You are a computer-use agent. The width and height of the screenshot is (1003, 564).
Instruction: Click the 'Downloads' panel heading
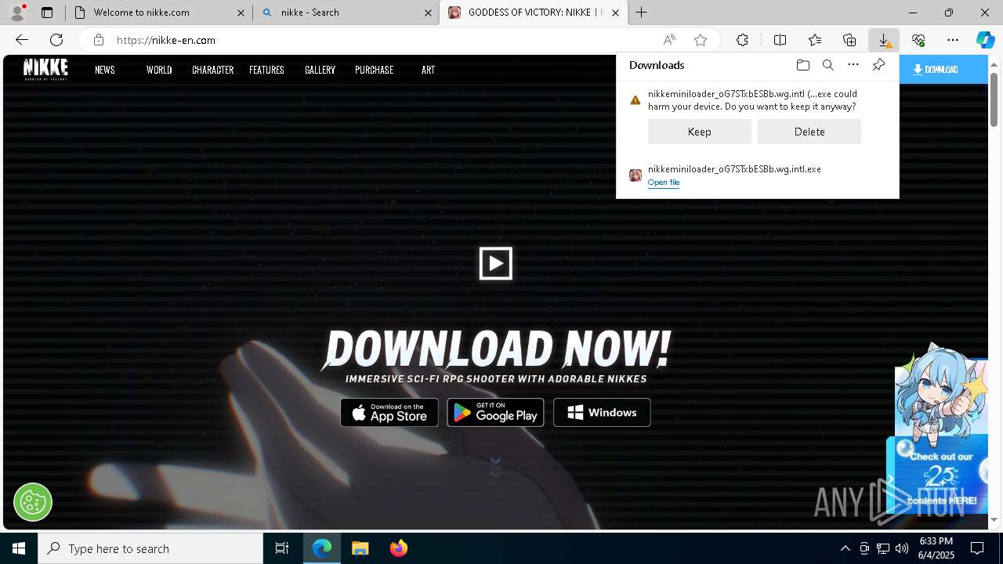tap(657, 65)
